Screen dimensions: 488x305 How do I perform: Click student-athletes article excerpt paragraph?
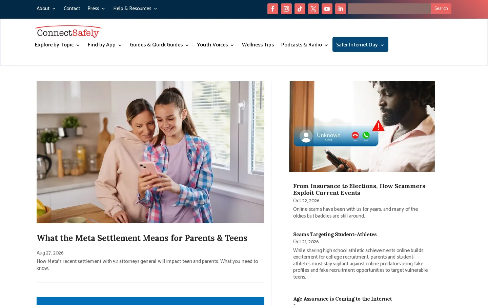[360, 264]
